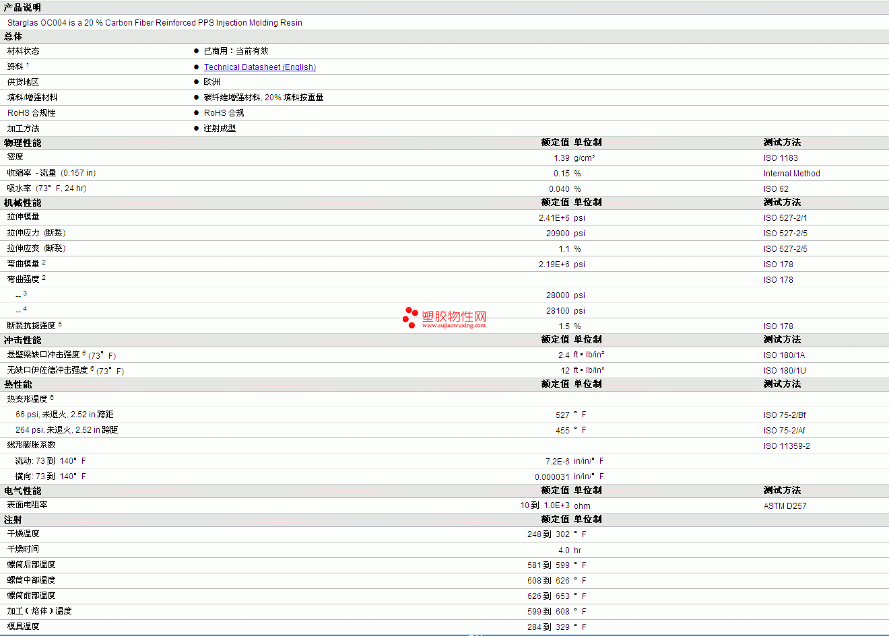Select the 模具温度 row label

tap(24, 627)
